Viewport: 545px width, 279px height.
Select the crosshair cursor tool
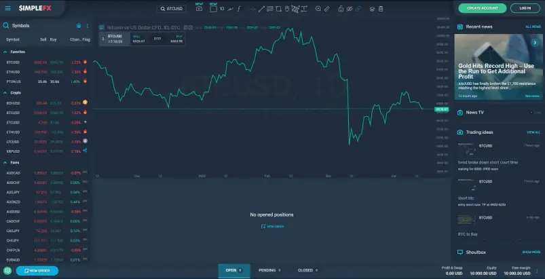(x=252, y=9)
